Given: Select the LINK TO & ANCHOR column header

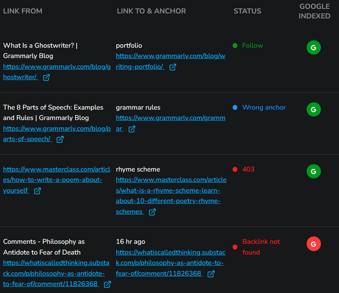Looking at the screenshot, I should click(151, 11).
